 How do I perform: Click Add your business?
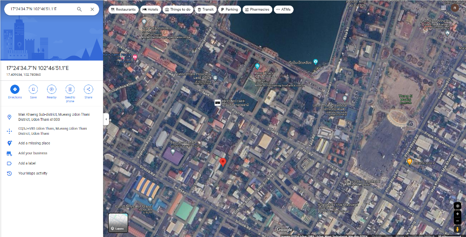(x=52, y=153)
